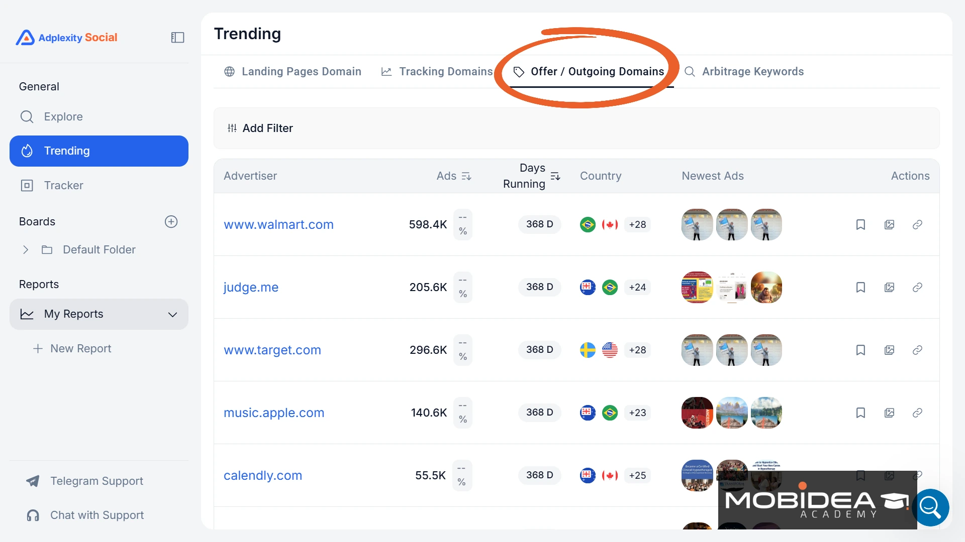The image size is (965, 542).
Task: Collapse the sidebar panel icon
Action: [177, 38]
